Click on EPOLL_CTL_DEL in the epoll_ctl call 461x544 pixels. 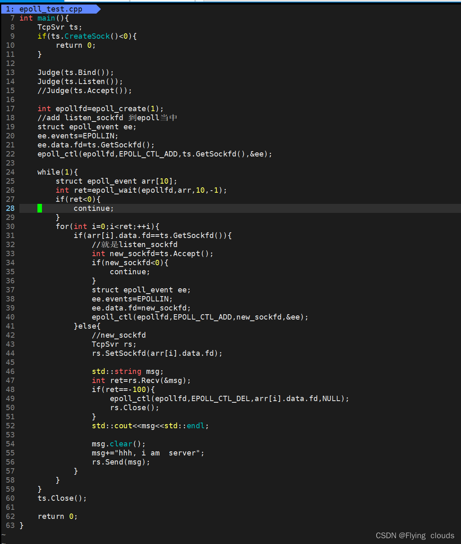(x=220, y=399)
